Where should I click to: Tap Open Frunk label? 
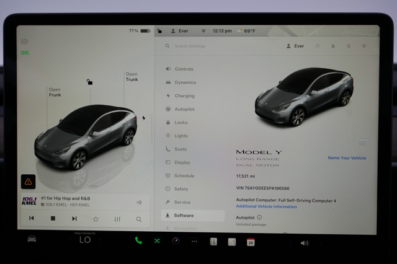55,92
